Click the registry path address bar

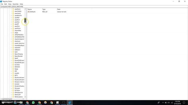(x=94, y=7)
